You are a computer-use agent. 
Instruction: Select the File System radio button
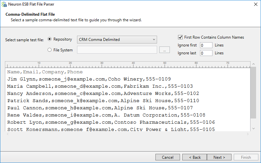[50, 50]
